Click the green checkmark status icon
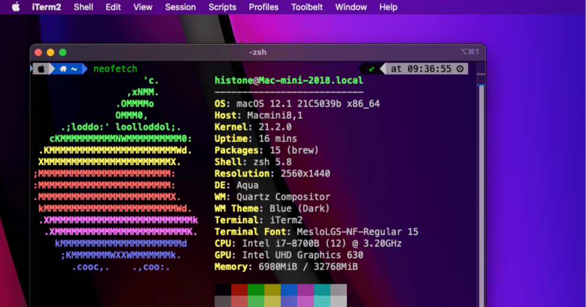This screenshot has width=586, height=307. pyautogui.click(x=372, y=69)
